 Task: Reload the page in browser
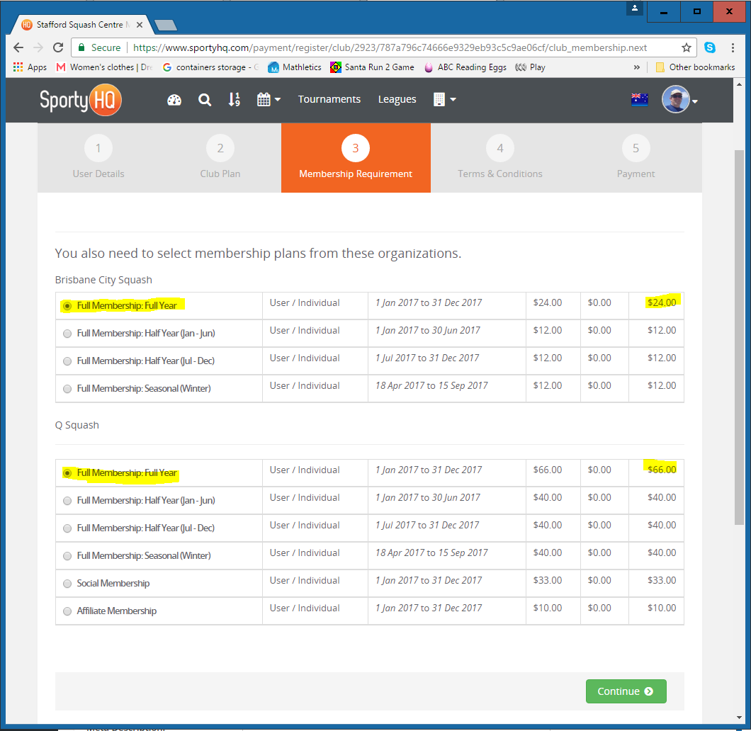tap(58, 48)
